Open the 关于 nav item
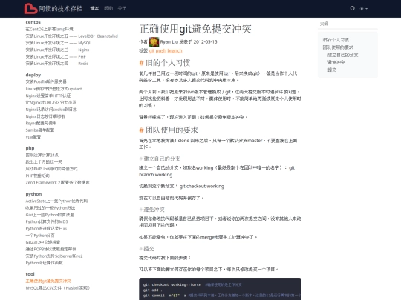401x300 pixels. click(x=122, y=8)
